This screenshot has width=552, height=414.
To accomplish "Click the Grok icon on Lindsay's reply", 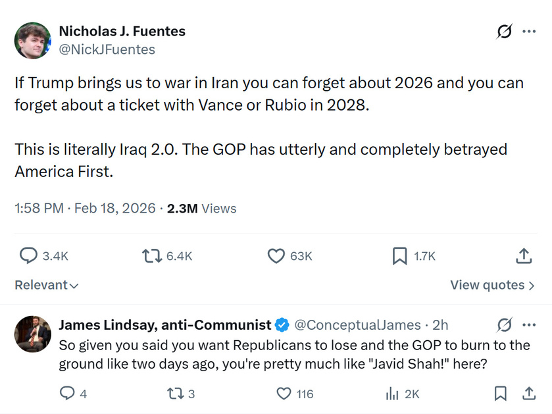I will click(x=505, y=324).
